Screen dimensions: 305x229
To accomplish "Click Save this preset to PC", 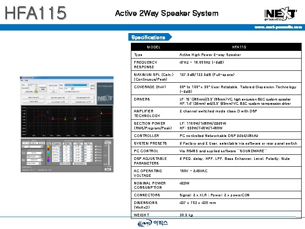I will pyautogui.click(x=58, y=98).
